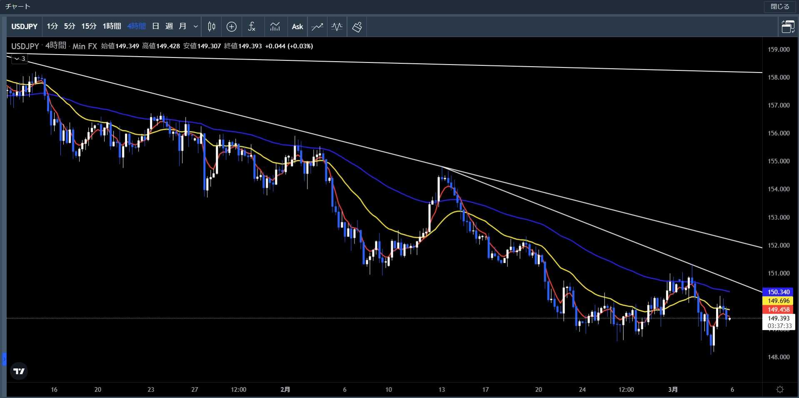
Task: Switch to 月 monthly timeframe
Action: [182, 26]
